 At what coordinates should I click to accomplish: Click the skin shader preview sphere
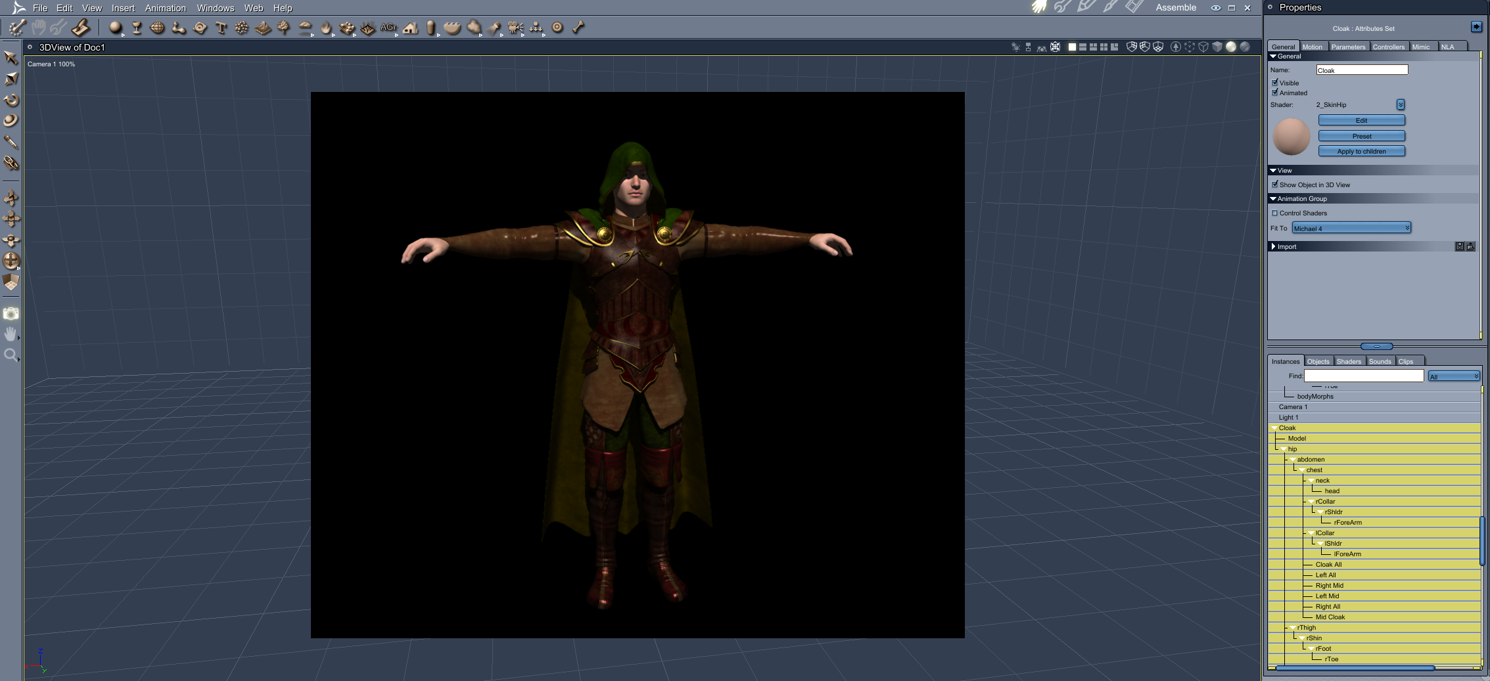coord(1291,137)
